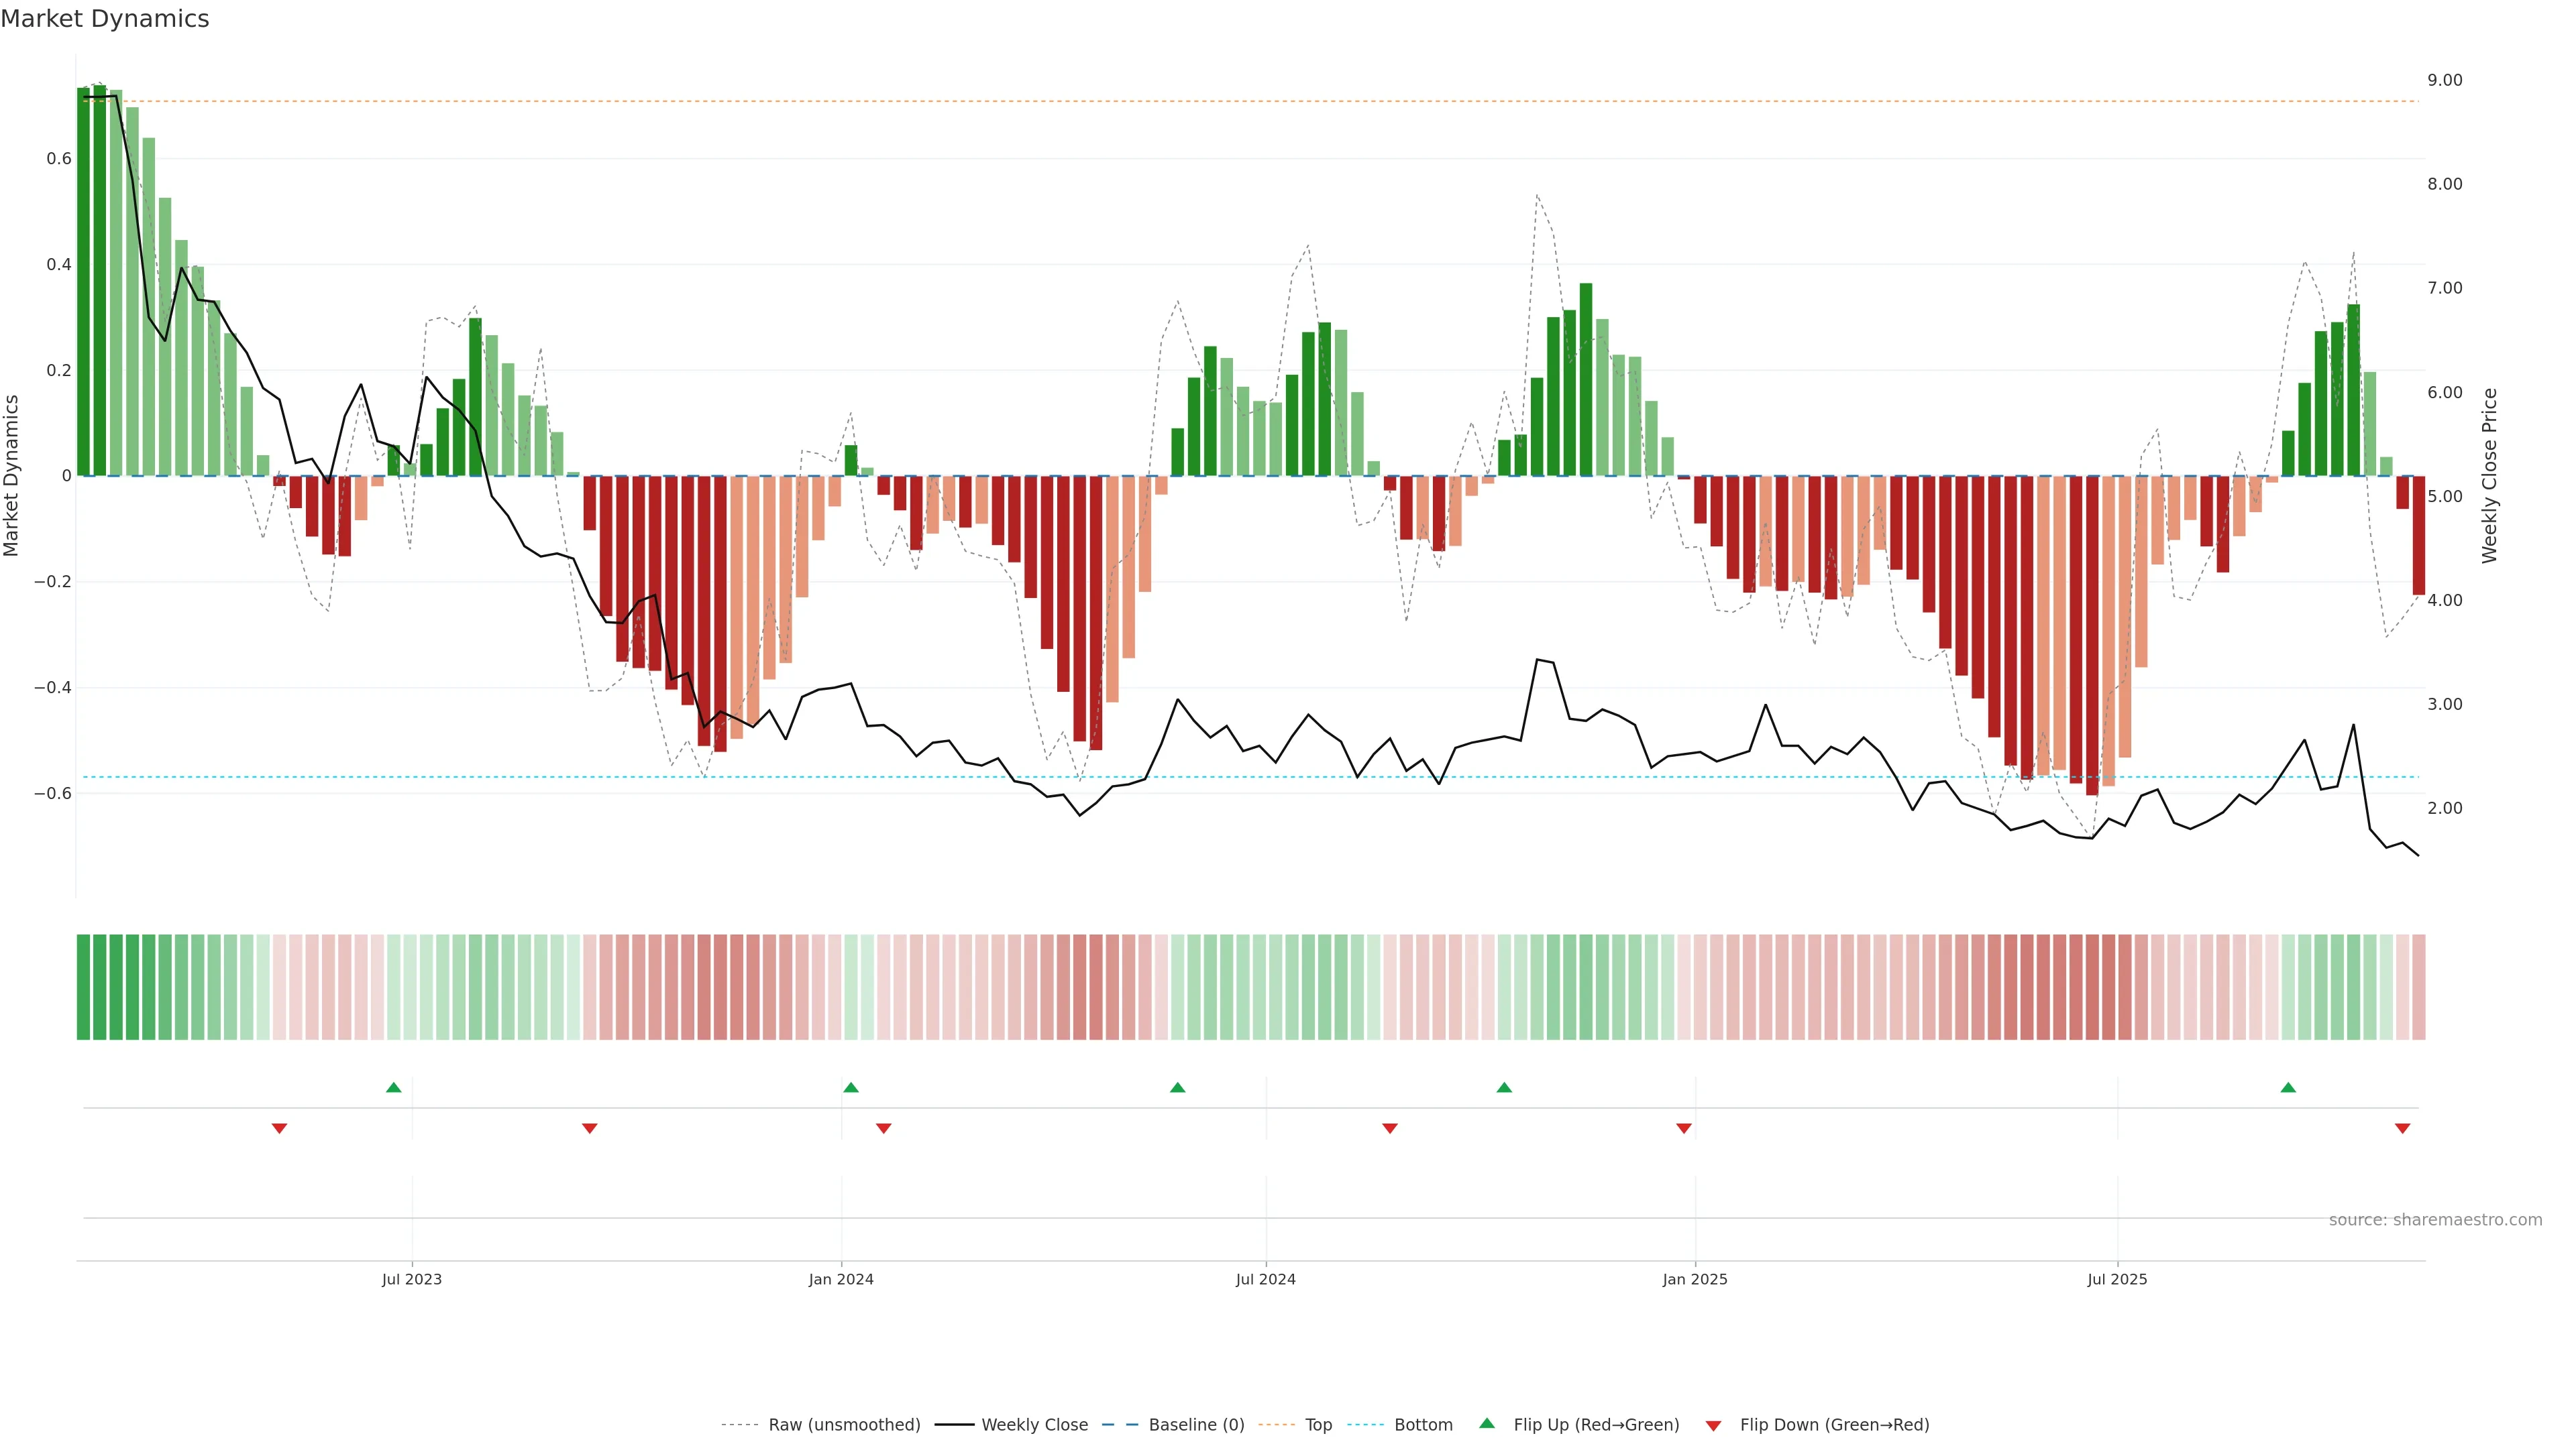The width and height of the screenshot is (2576, 1448).
Task: Click the flip up marker nearest Jan 2024
Action: pos(851,1087)
